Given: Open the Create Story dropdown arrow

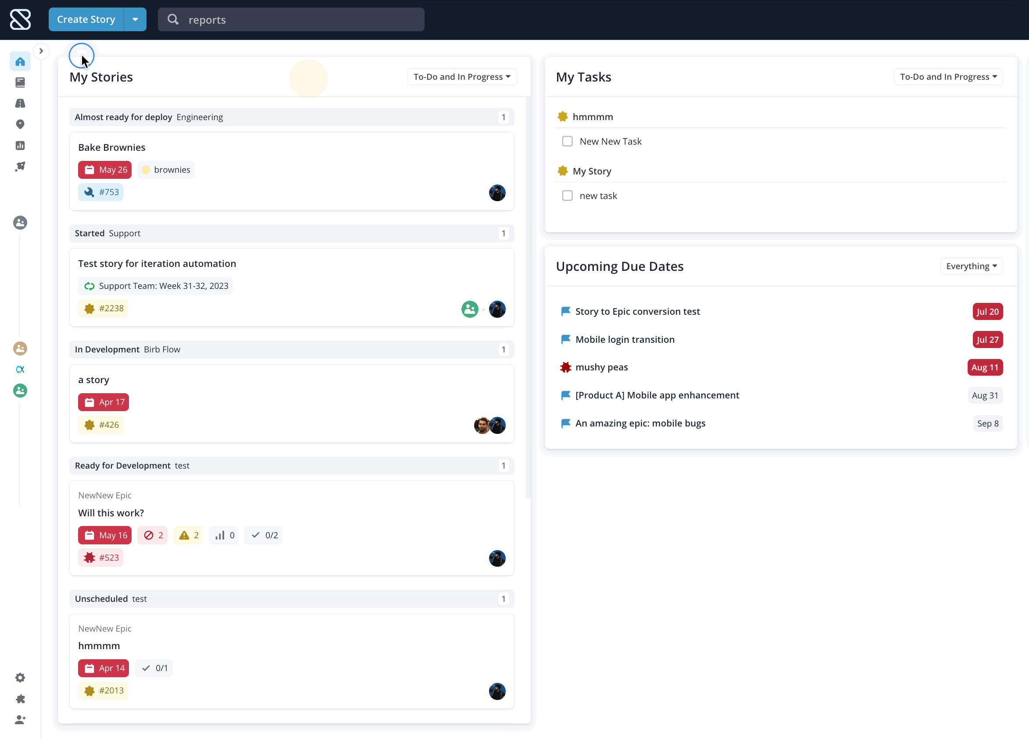Looking at the screenshot, I should tap(135, 19).
